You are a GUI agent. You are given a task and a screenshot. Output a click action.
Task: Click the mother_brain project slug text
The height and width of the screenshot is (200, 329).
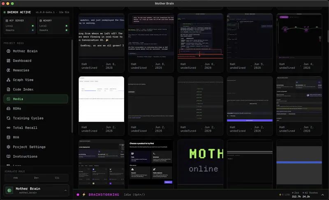click(28, 193)
